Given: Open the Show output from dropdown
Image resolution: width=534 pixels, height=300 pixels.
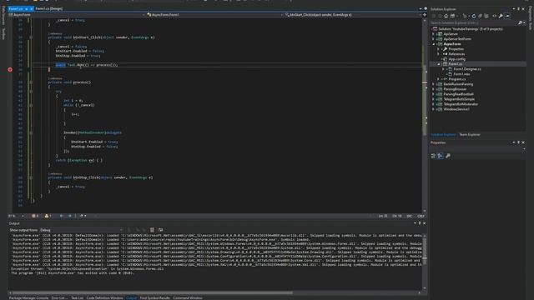Looking at the screenshot, I should tap(82, 230).
